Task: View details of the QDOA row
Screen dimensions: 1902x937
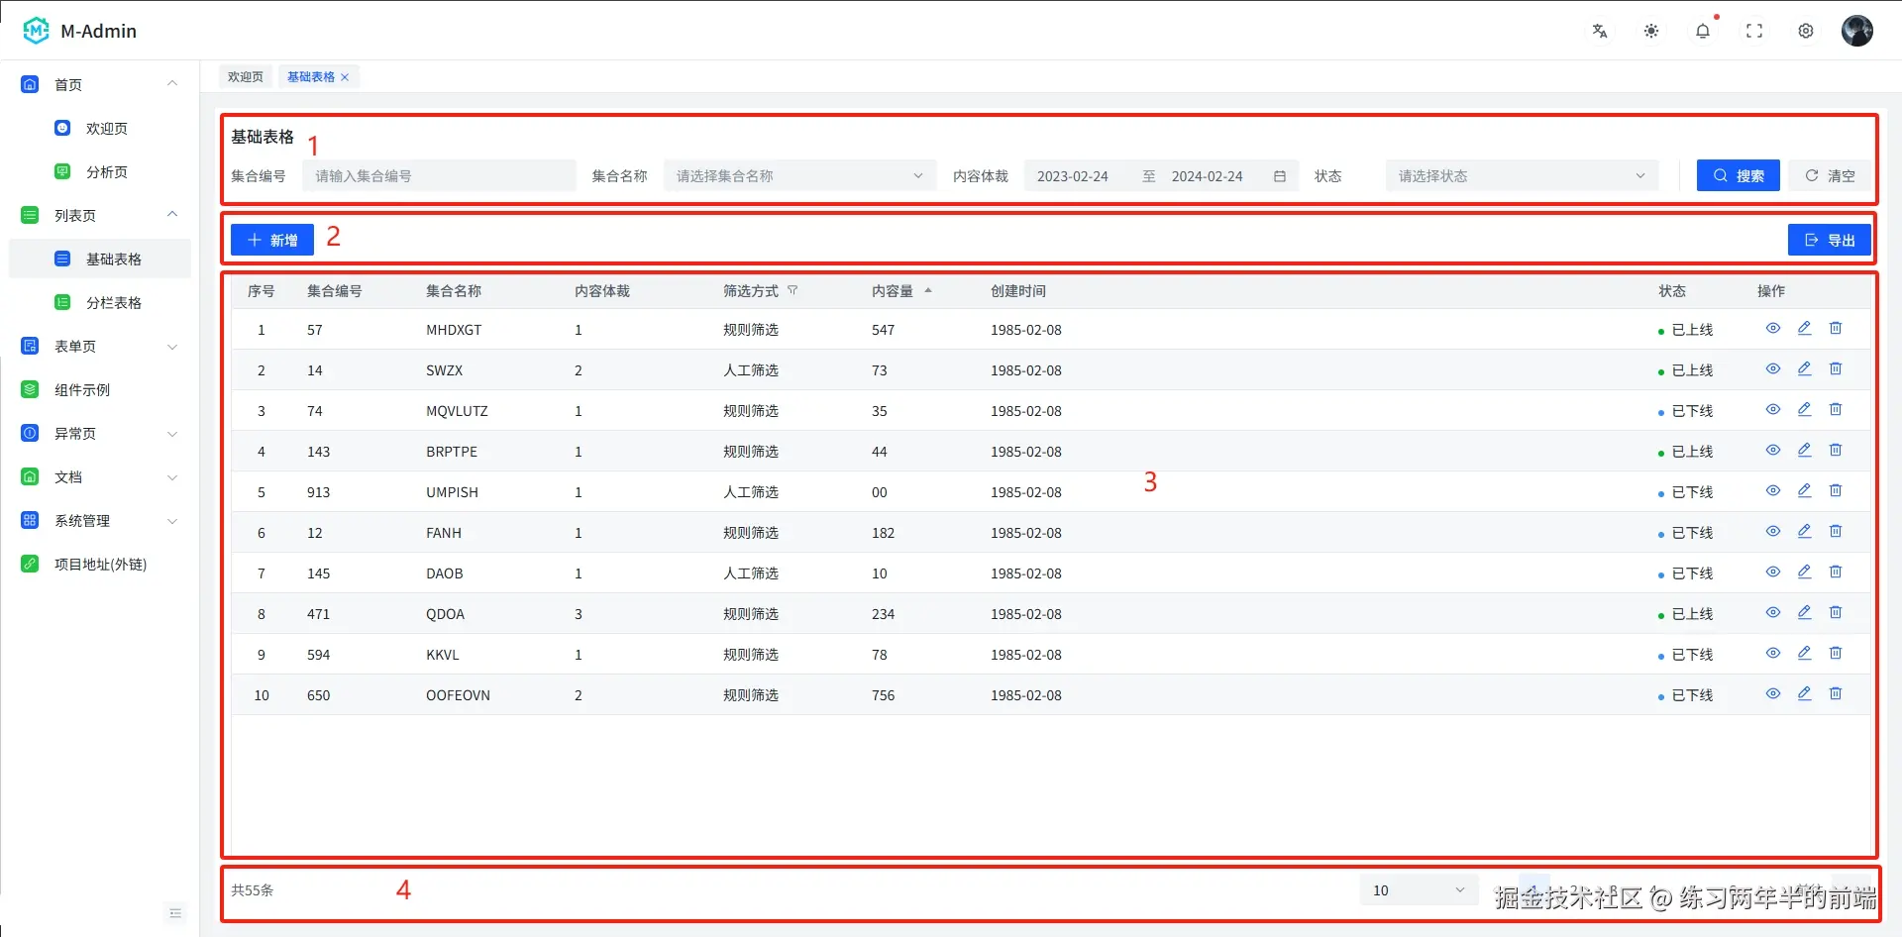Action: [x=1773, y=612]
